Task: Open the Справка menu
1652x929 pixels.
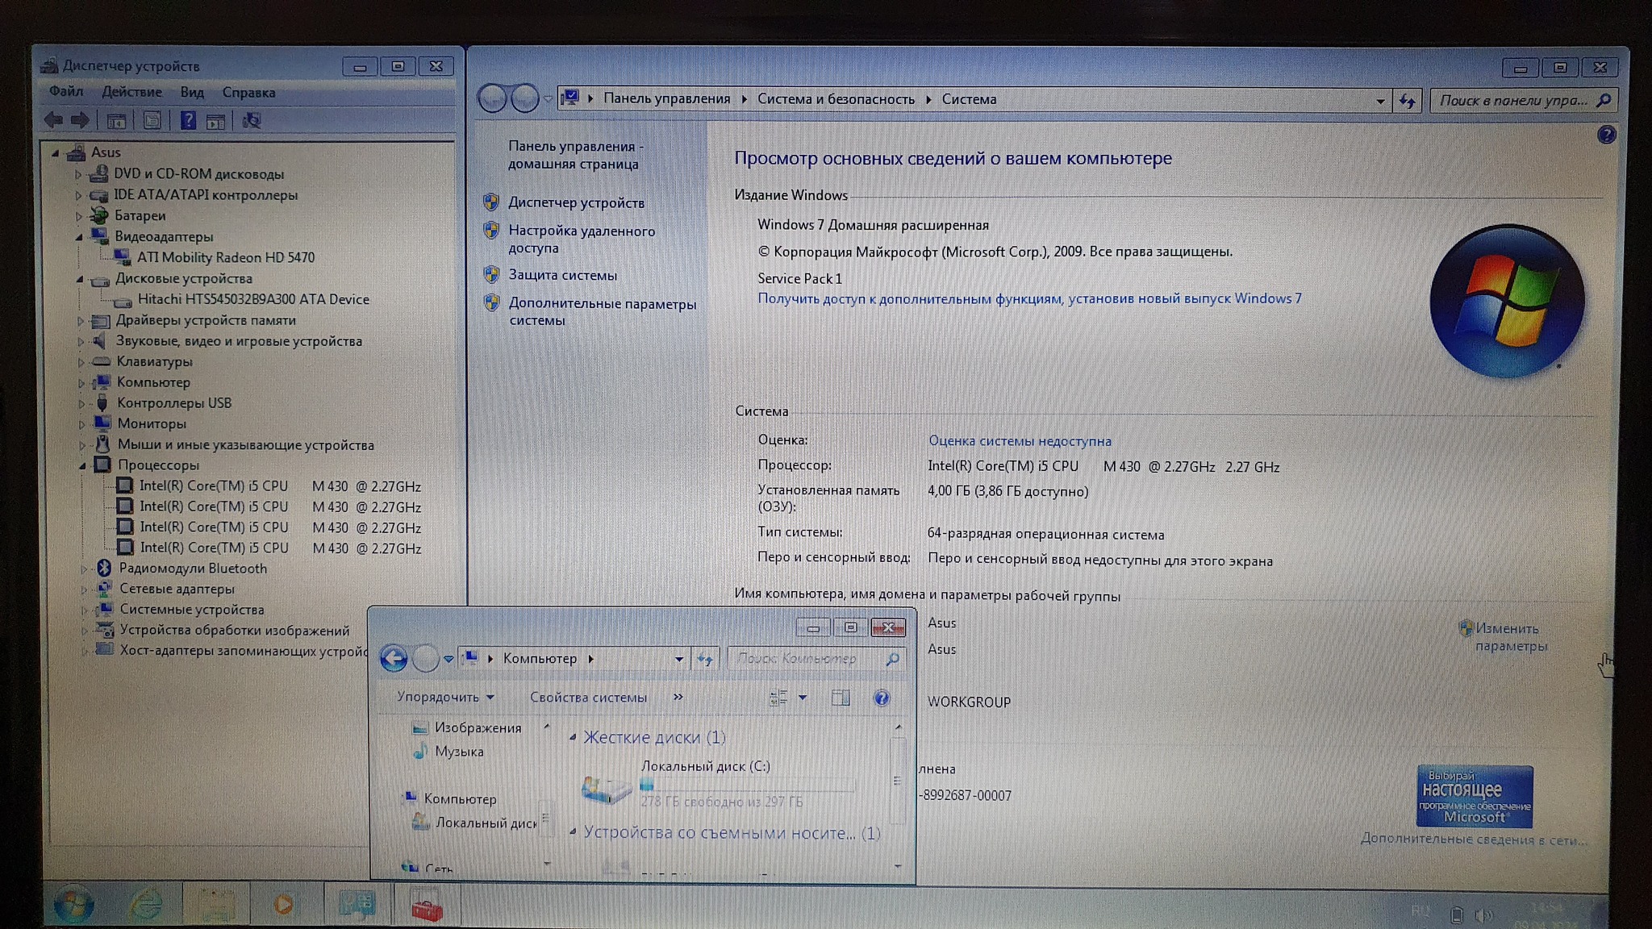Action: point(248,93)
